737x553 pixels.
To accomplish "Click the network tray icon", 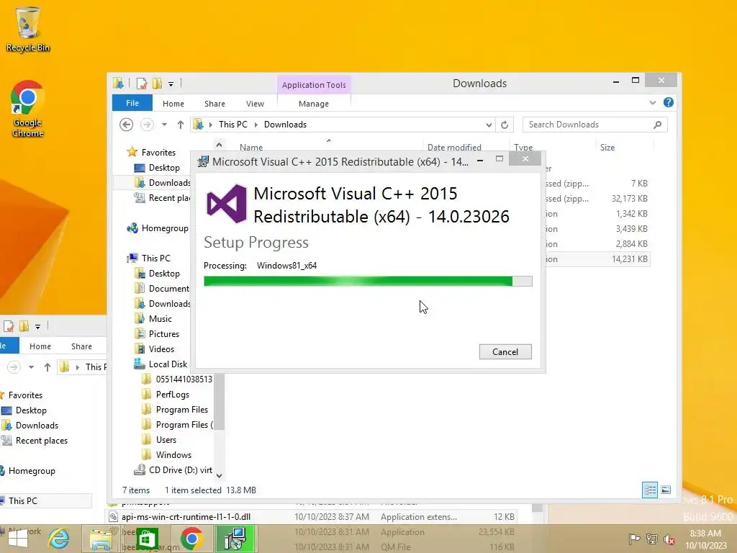I will 652,539.
